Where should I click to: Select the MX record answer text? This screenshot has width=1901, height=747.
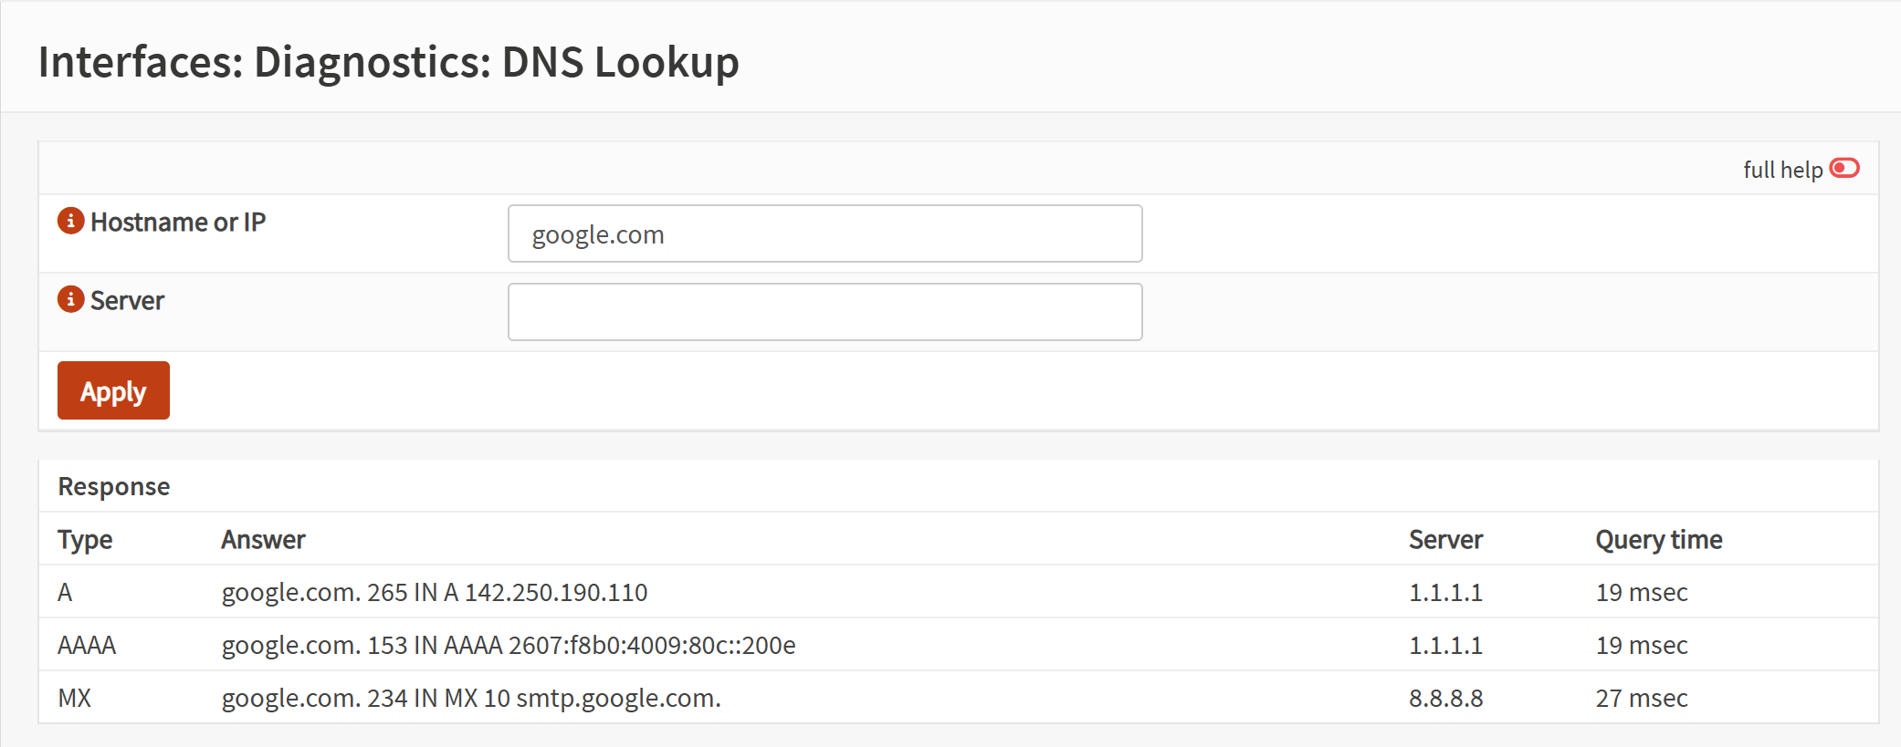[471, 699]
